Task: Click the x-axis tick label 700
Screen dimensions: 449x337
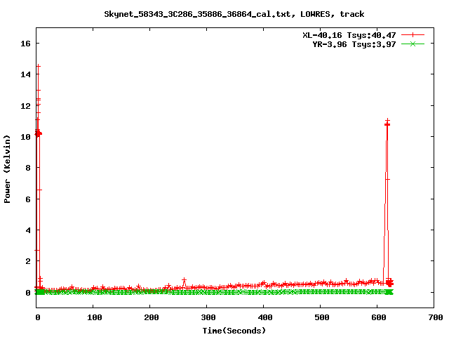Action: coord(435,317)
